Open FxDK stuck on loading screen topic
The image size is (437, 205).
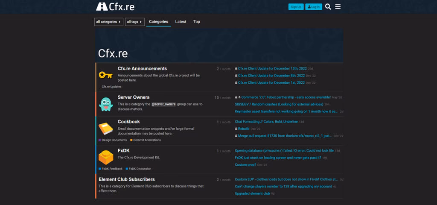click(x=278, y=158)
